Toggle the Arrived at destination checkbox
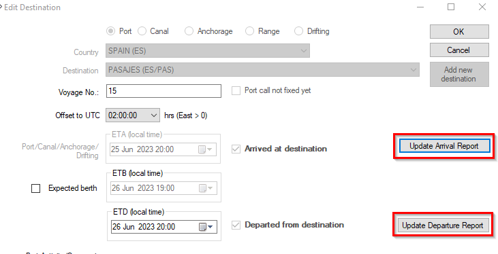This screenshot has height=254, width=498. click(236, 149)
